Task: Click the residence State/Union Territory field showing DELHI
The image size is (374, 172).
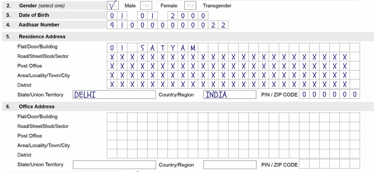Action: pyautogui.click(x=114, y=95)
